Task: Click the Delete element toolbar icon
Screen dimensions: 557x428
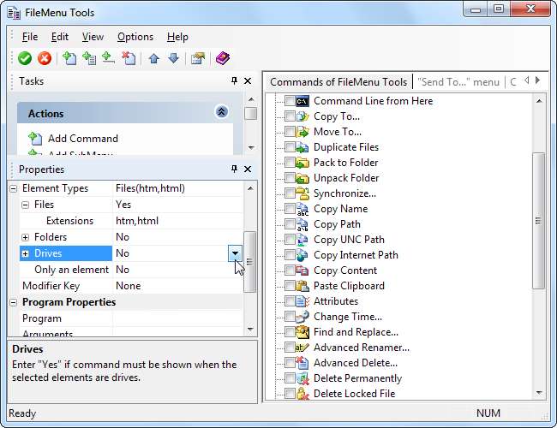Action: pos(129,58)
